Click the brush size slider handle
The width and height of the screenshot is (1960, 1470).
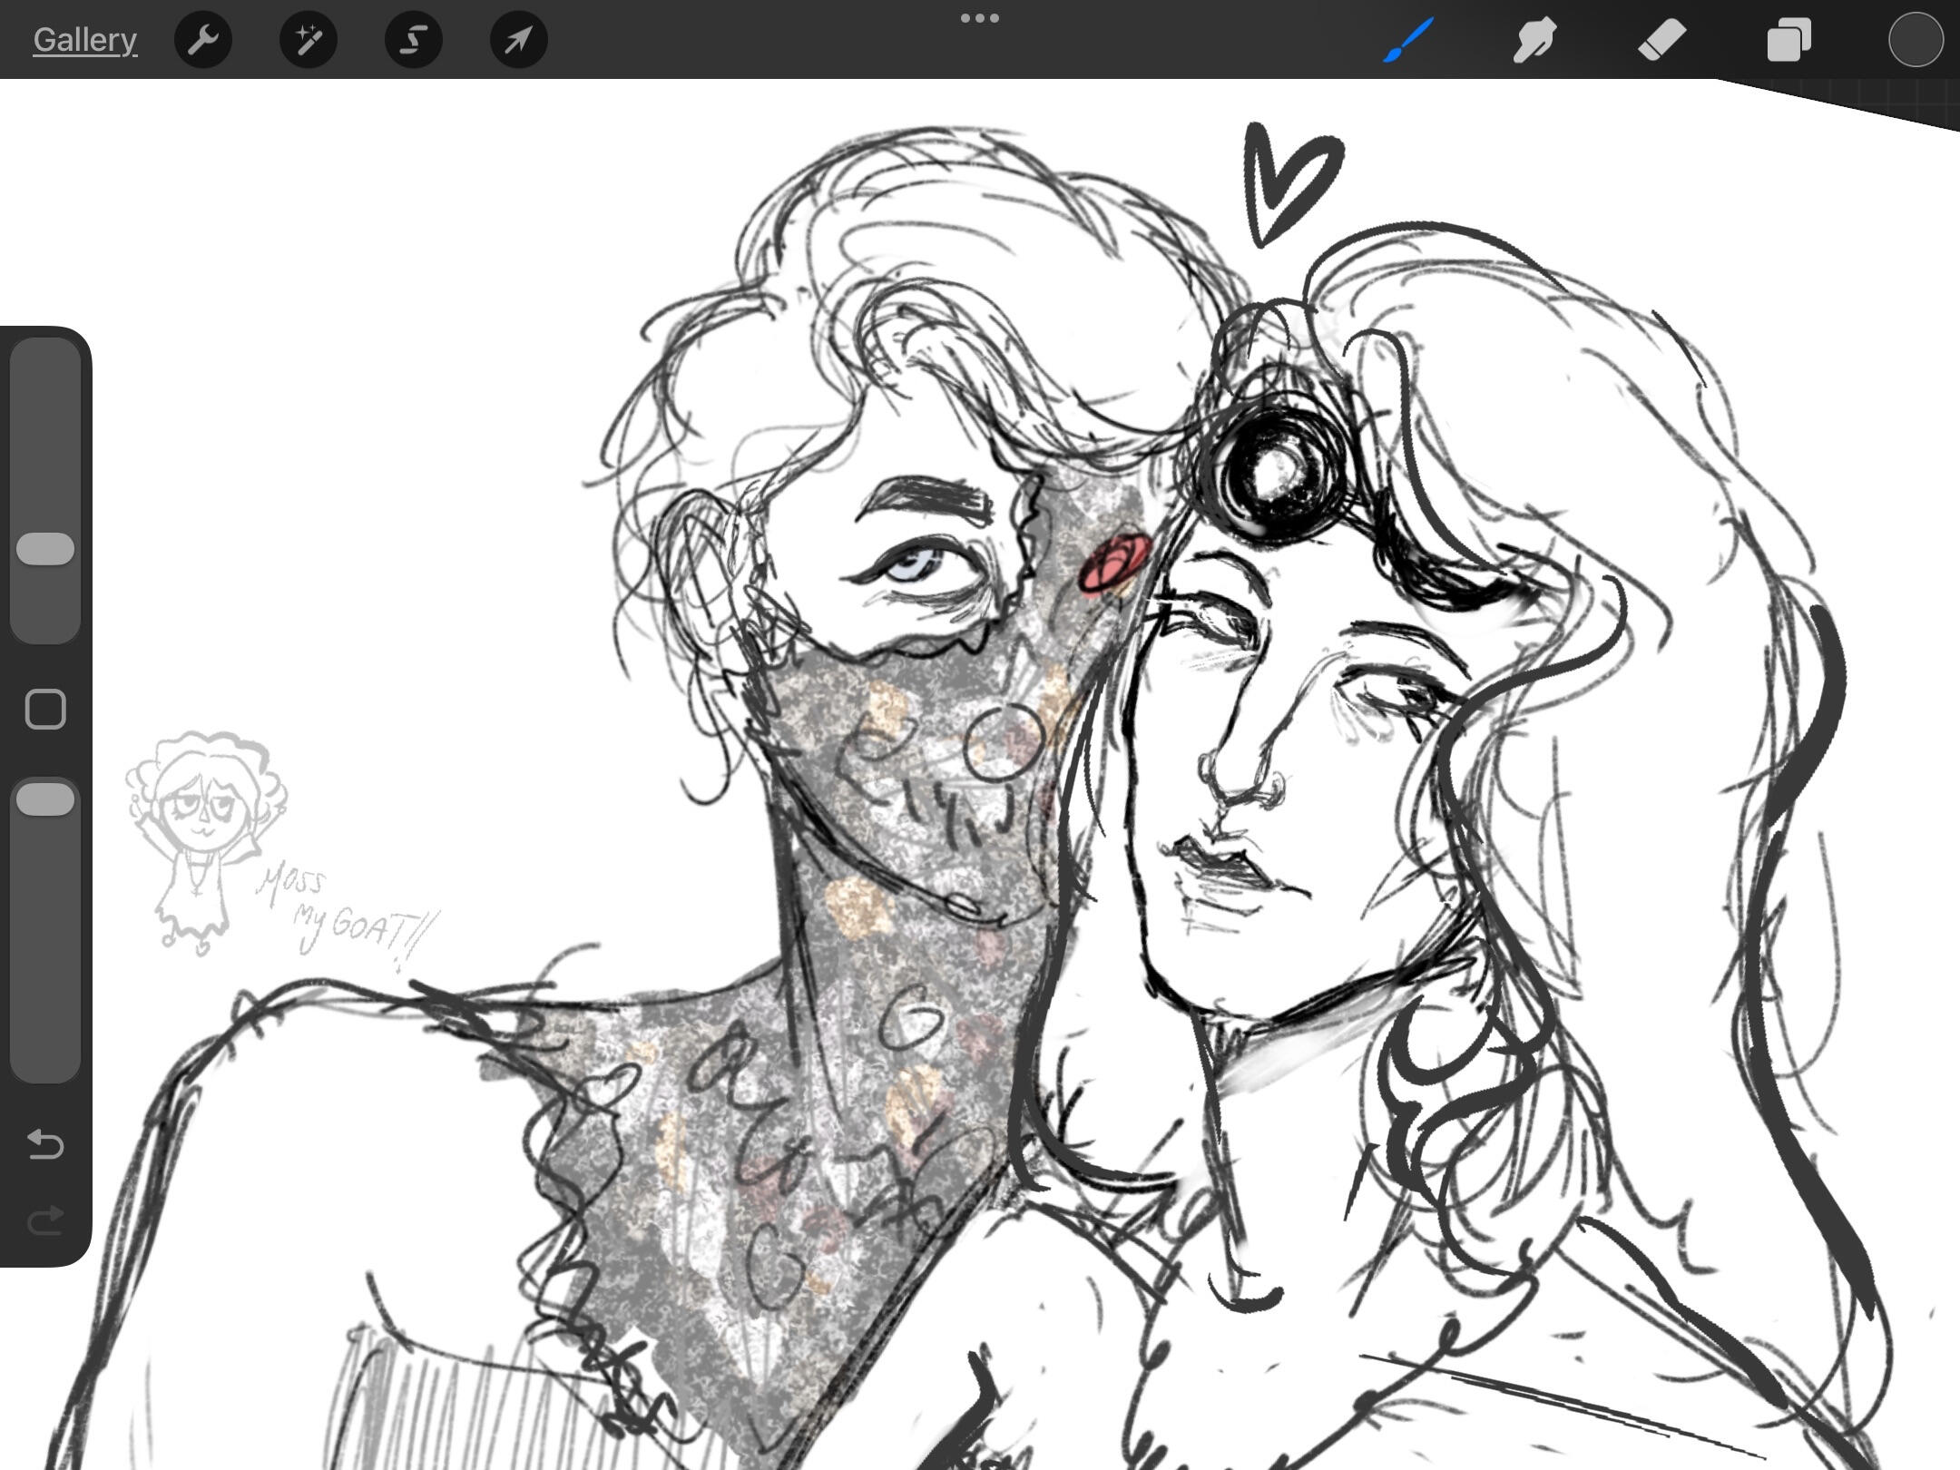coord(45,549)
